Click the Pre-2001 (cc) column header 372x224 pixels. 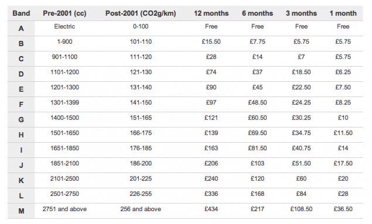pos(64,13)
